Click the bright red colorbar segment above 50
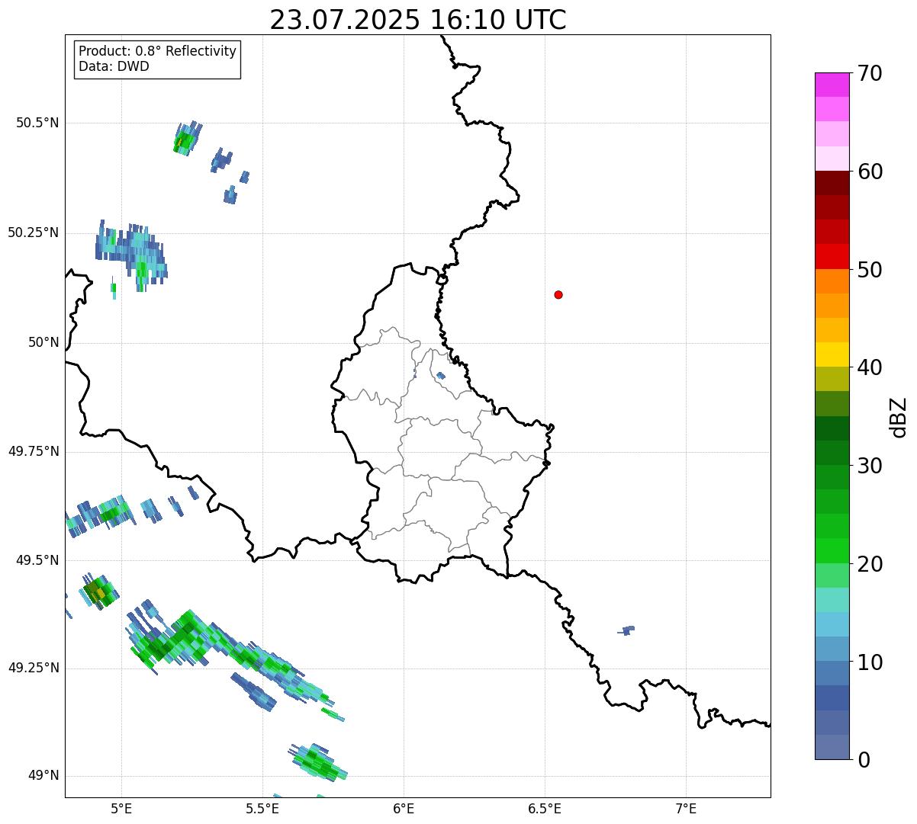Screen dimensions: 917x824 pyautogui.click(x=832, y=256)
